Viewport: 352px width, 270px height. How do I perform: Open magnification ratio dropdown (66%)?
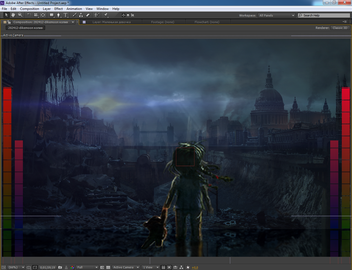point(16,267)
